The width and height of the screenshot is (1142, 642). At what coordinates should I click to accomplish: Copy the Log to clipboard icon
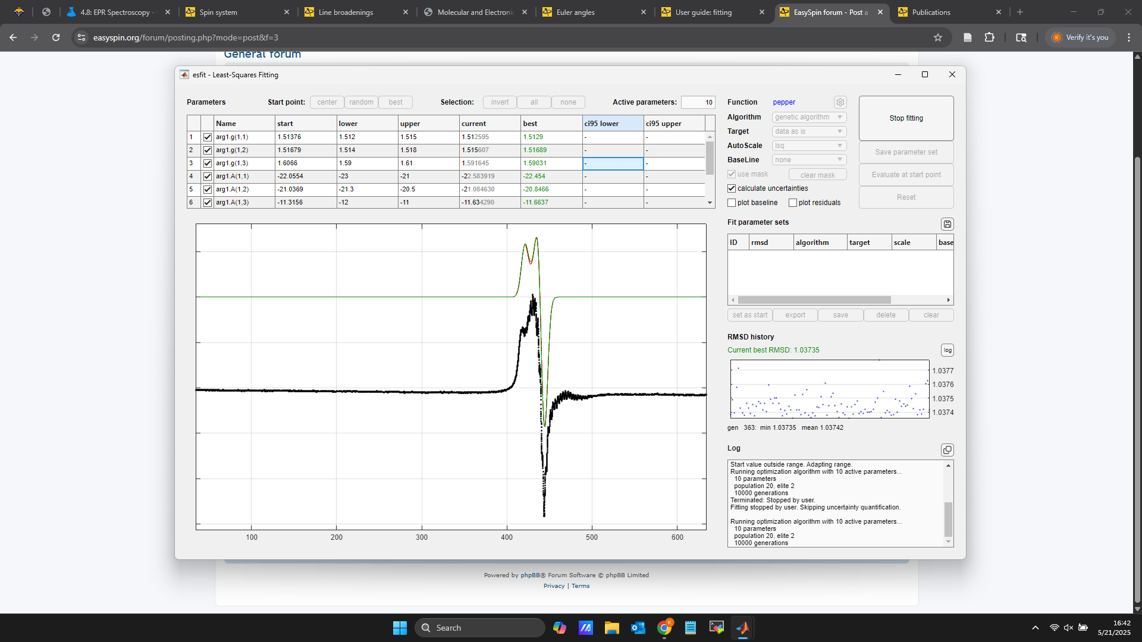[948, 450]
